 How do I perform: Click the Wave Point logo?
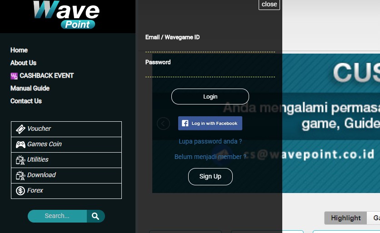66,15
